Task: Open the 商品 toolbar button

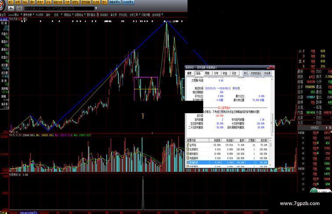Action: (x=25, y=2)
